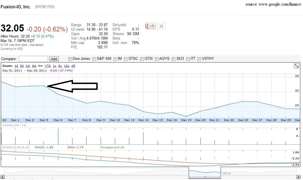Screen dimensions: 303x180
Task: Click the Volume (mil / 1d) panel label
Action: coord(14,125)
